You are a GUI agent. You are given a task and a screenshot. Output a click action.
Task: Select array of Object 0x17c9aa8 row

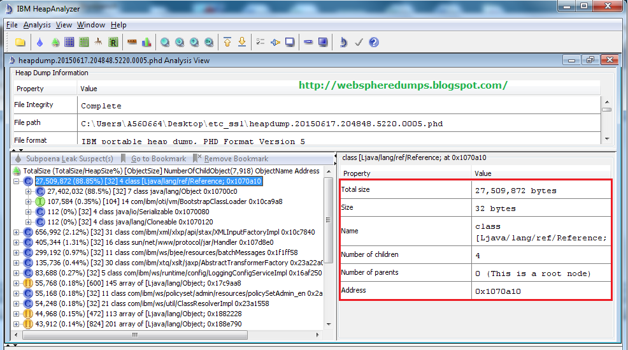click(x=138, y=283)
